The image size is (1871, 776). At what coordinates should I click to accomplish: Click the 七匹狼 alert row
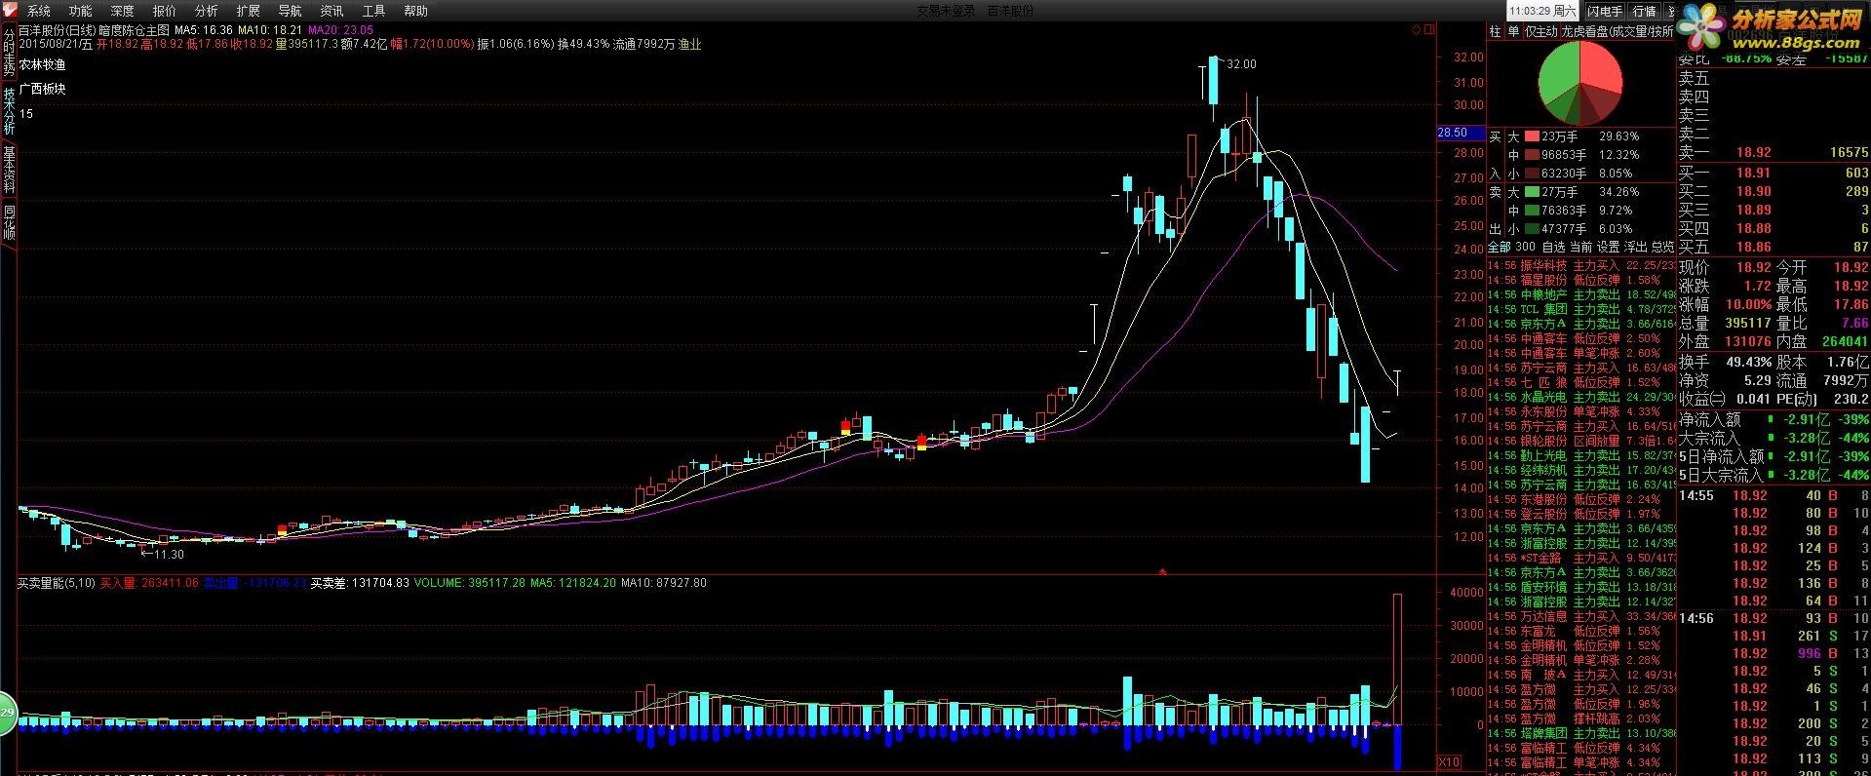coord(1581,382)
